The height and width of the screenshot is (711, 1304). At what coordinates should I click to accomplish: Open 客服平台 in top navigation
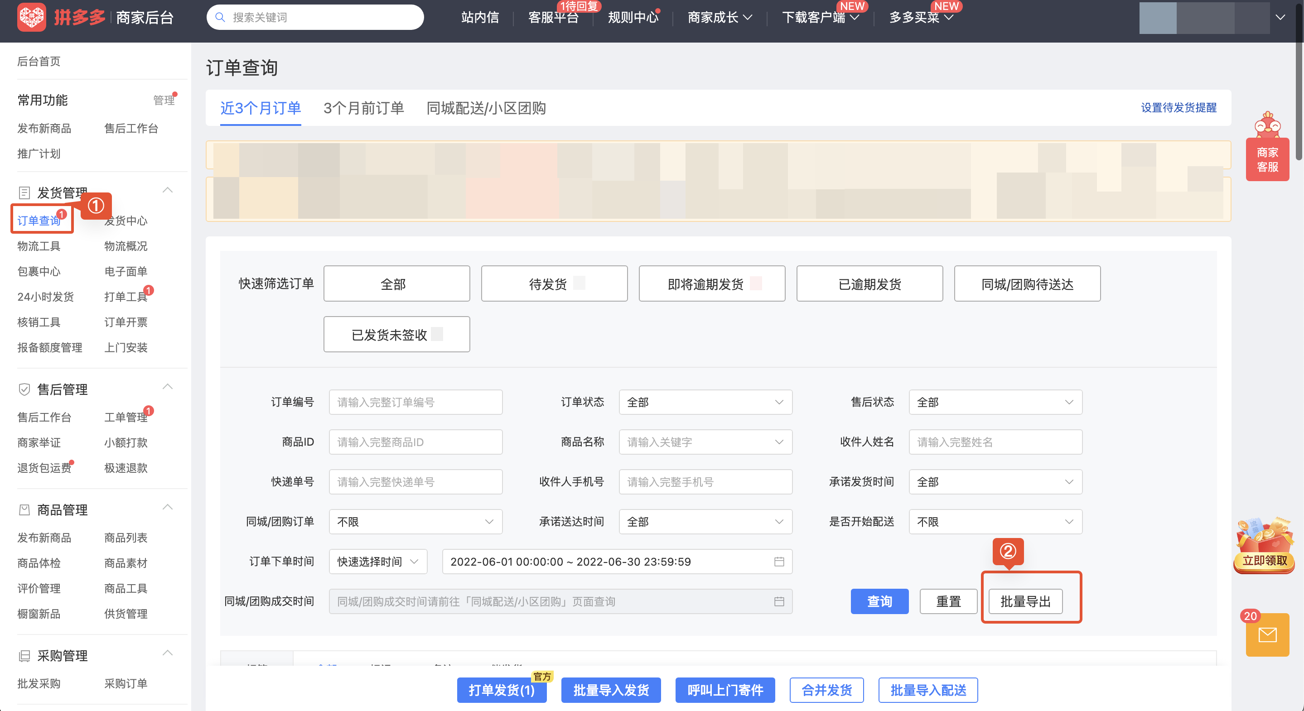coord(553,17)
